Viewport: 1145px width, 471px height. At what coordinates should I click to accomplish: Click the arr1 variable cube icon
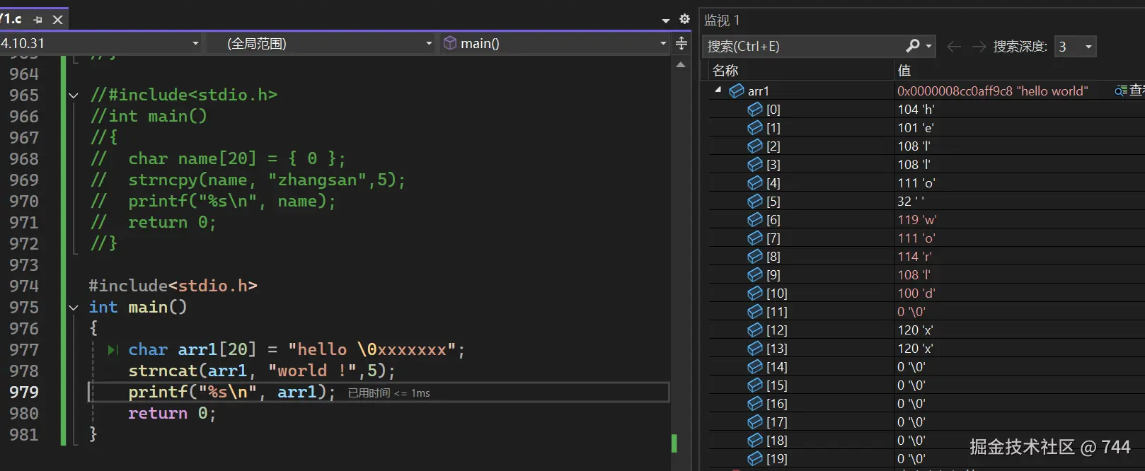(737, 91)
